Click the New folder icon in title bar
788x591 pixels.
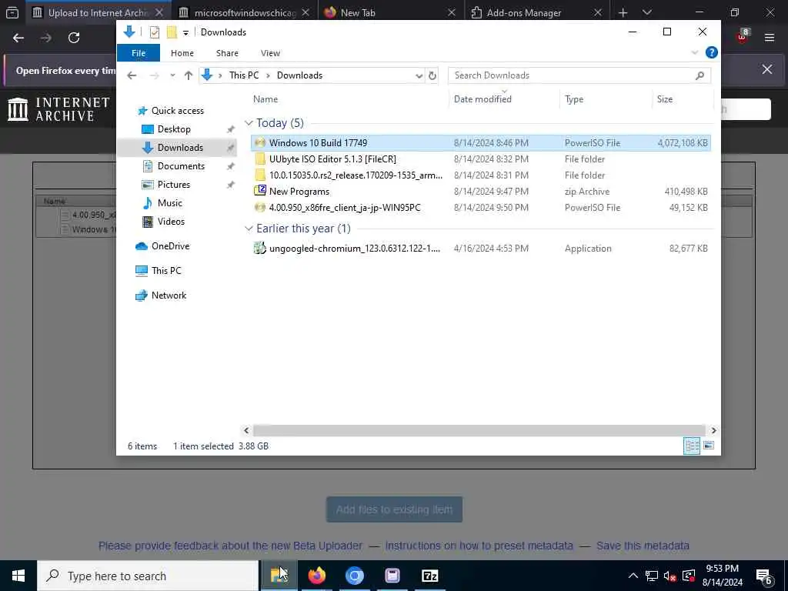coord(172,32)
